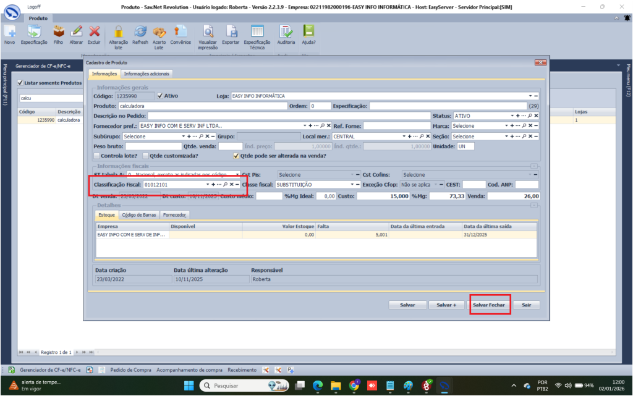
Task: Toggle the Ativo checkbox
Action: pos(161,96)
